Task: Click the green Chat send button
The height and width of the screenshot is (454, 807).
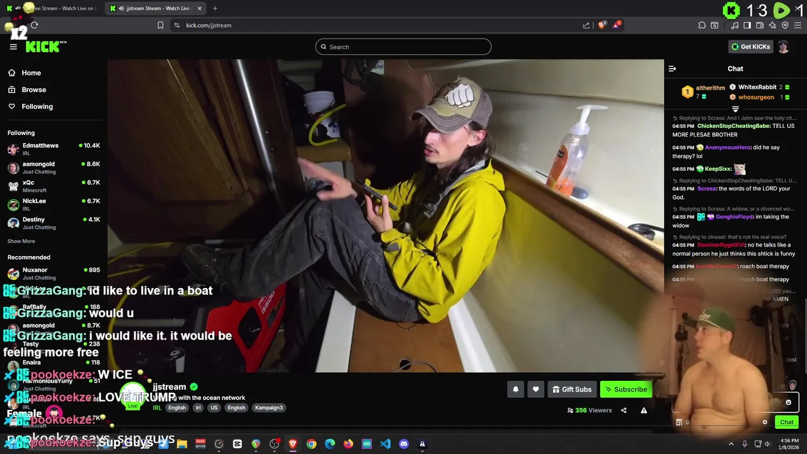Action: (x=786, y=422)
